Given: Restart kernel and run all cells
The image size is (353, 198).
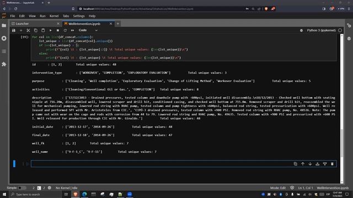Looking at the screenshot, I should pos(72,30).
